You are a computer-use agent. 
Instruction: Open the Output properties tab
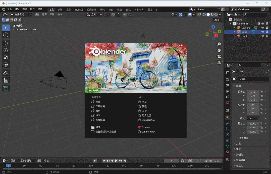pyautogui.click(x=227, y=85)
